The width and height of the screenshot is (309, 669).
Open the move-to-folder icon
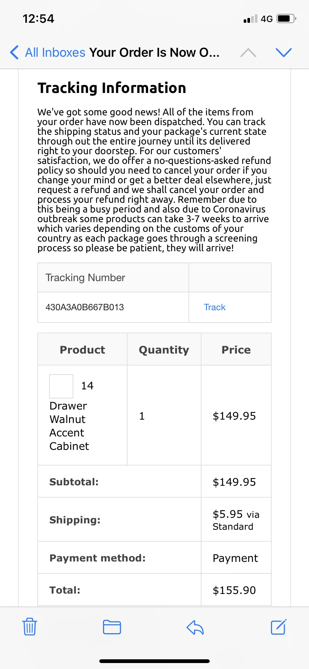[112, 627]
